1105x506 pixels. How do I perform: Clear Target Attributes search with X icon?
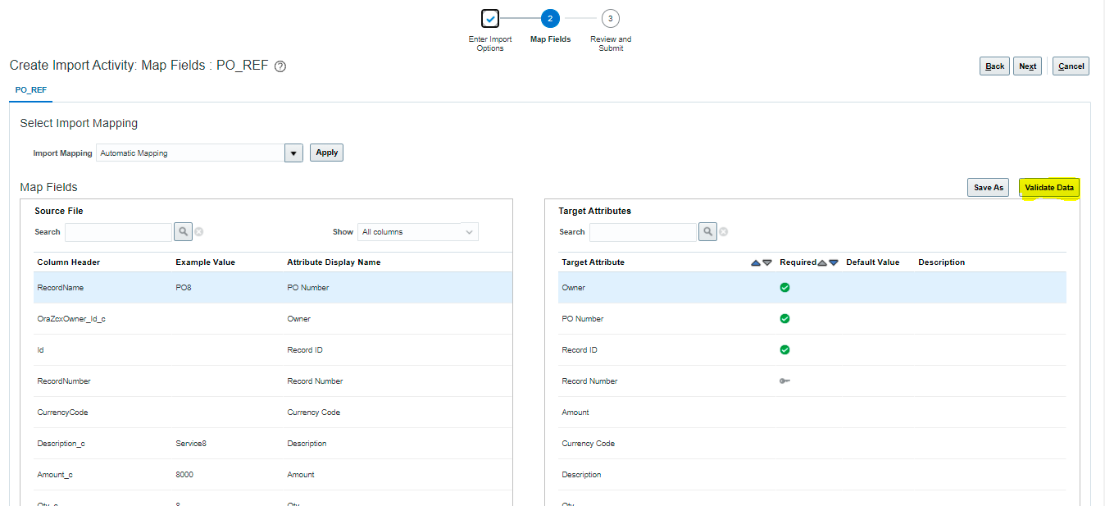[724, 232]
